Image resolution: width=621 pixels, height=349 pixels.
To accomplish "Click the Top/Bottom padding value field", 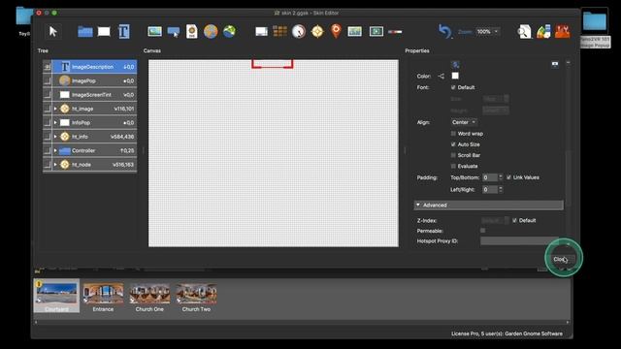I will [489, 177].
